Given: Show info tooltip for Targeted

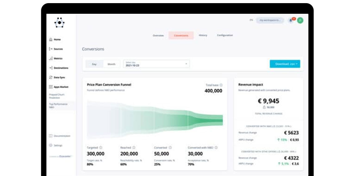Looking at the screenshot, I should [101, 148].
